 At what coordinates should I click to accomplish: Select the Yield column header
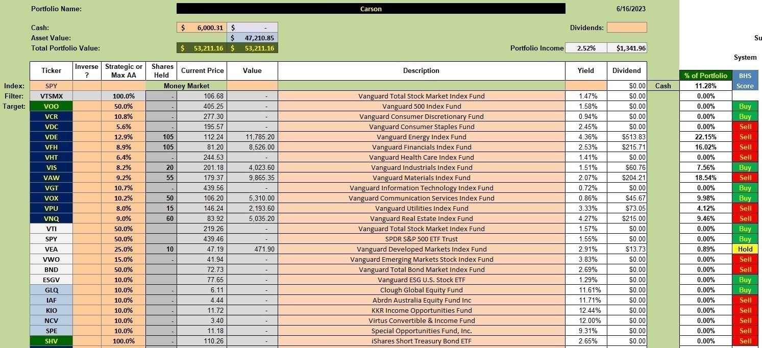[586, 70]
